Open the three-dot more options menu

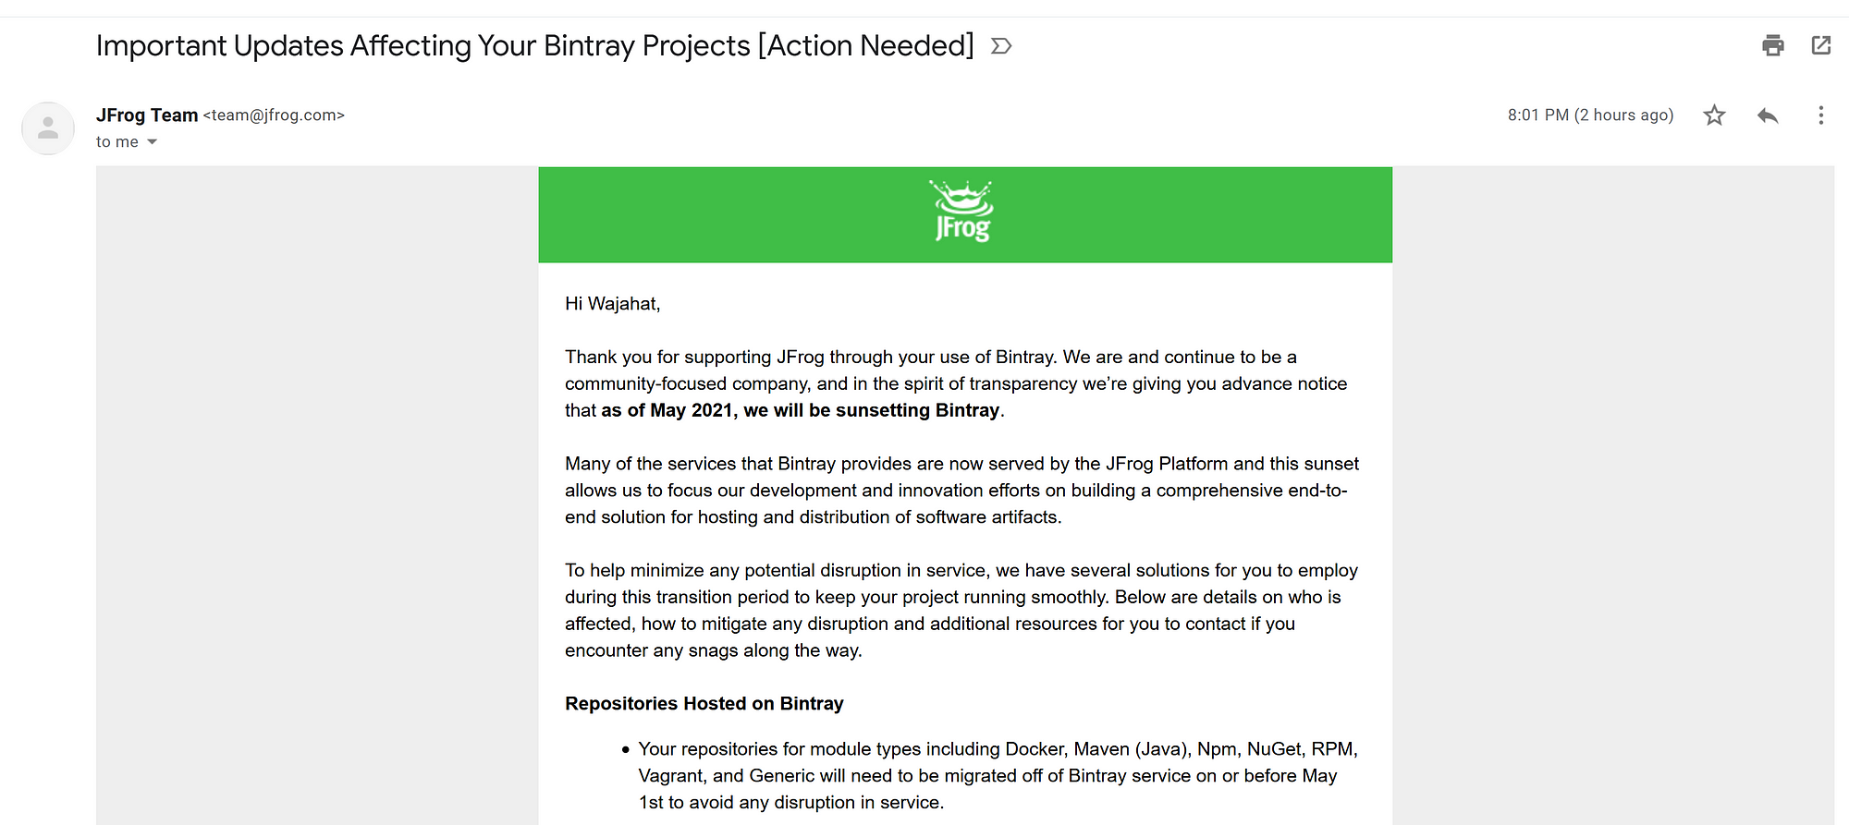click(x=1820, y=115)
